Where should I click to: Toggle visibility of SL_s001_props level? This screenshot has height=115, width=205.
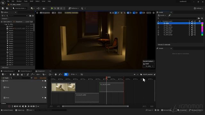coord(158,27)
